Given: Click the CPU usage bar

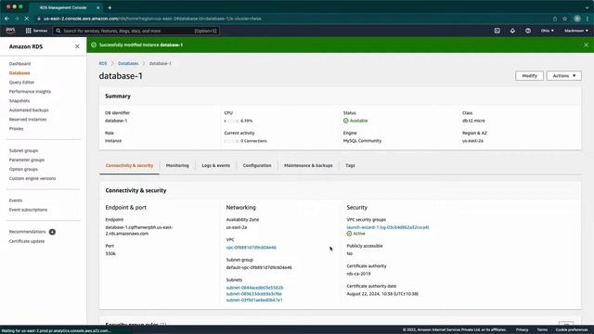Looking at the screenshot, I should pos(231,121).
